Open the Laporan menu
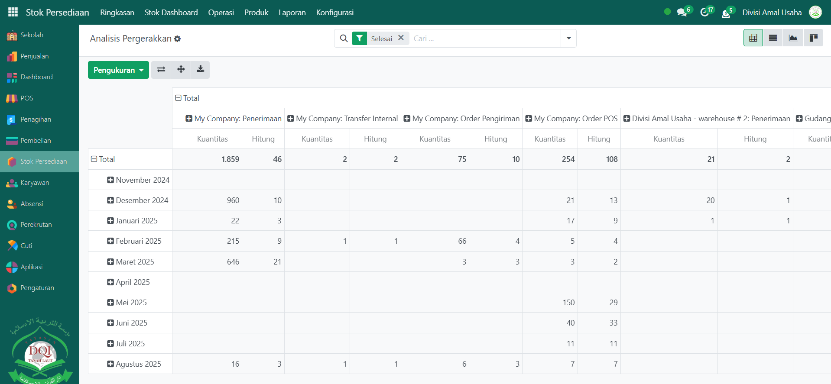The height and width of the screenshot is (384, 831). coord(292,13)
